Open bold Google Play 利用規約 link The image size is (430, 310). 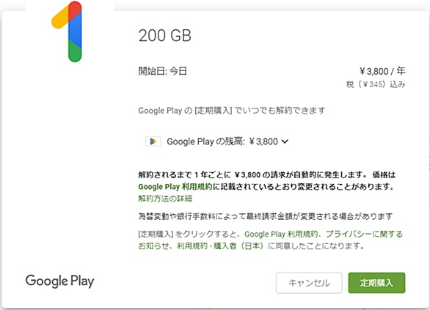click(x=175, y=187)
